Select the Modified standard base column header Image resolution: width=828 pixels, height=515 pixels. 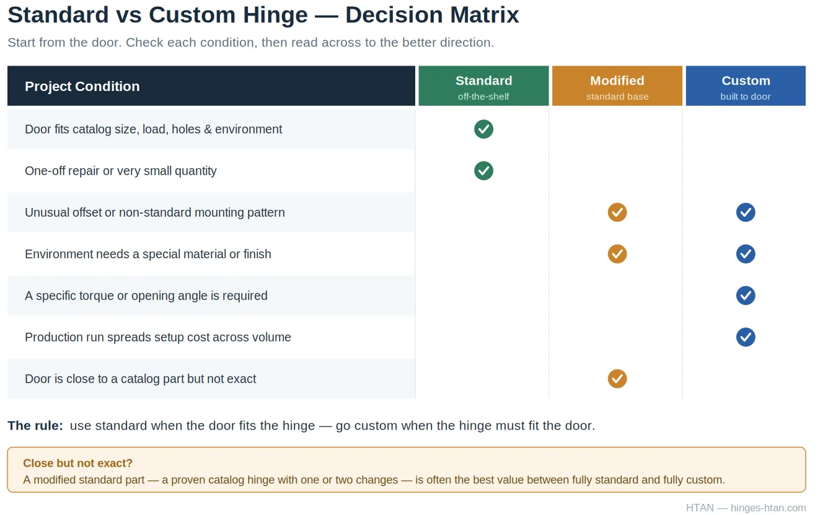point(617,86)
